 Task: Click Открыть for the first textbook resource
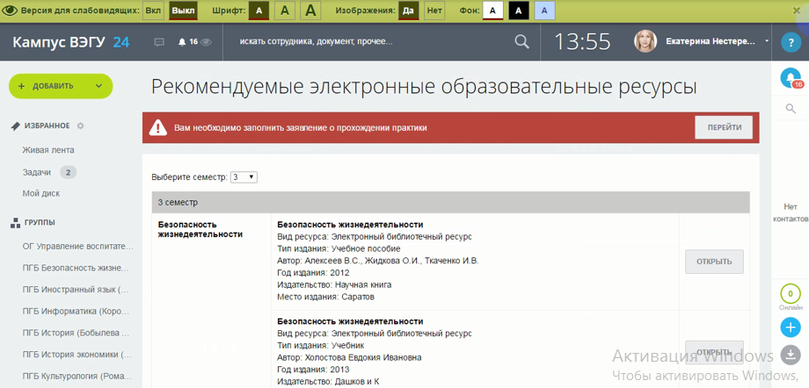tap(714, 262)
